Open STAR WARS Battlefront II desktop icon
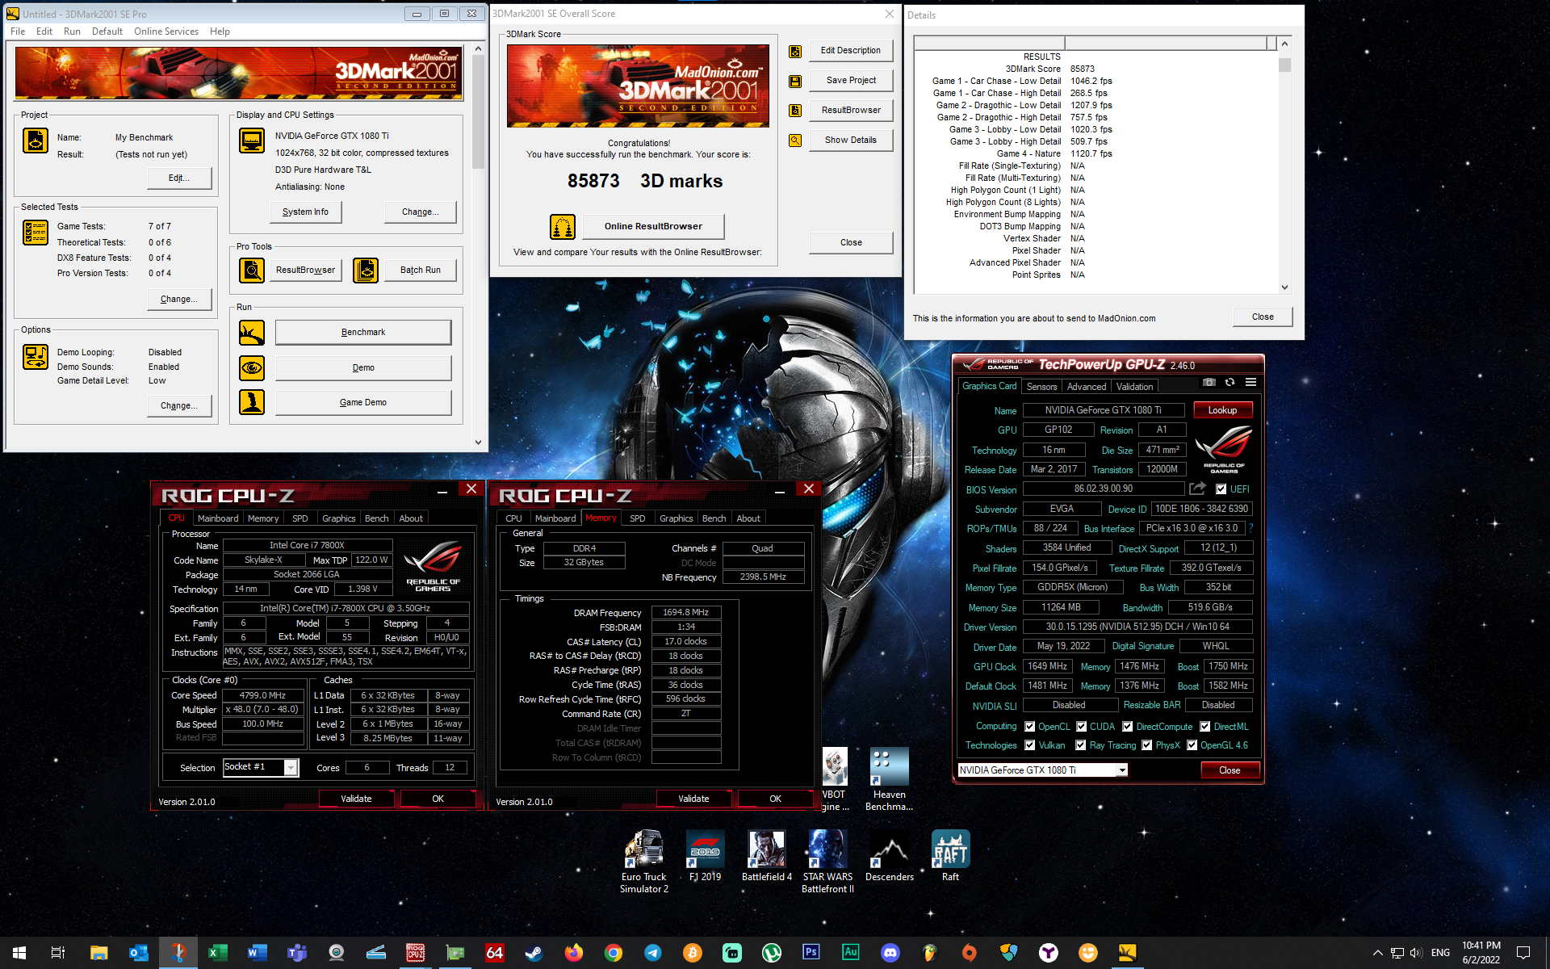 pos(827,861)
